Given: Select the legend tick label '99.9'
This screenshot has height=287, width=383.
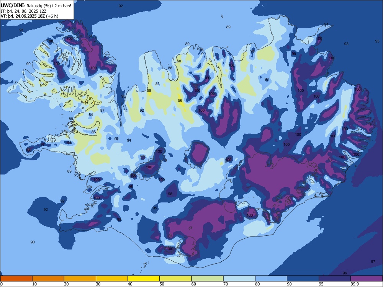Looking at the screenshot, I should pos(355,284).
